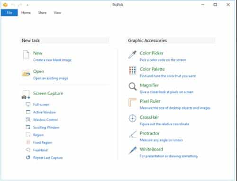Switch to the Share tab
This screenshot has height=181, width=237.
click(42, 13)
